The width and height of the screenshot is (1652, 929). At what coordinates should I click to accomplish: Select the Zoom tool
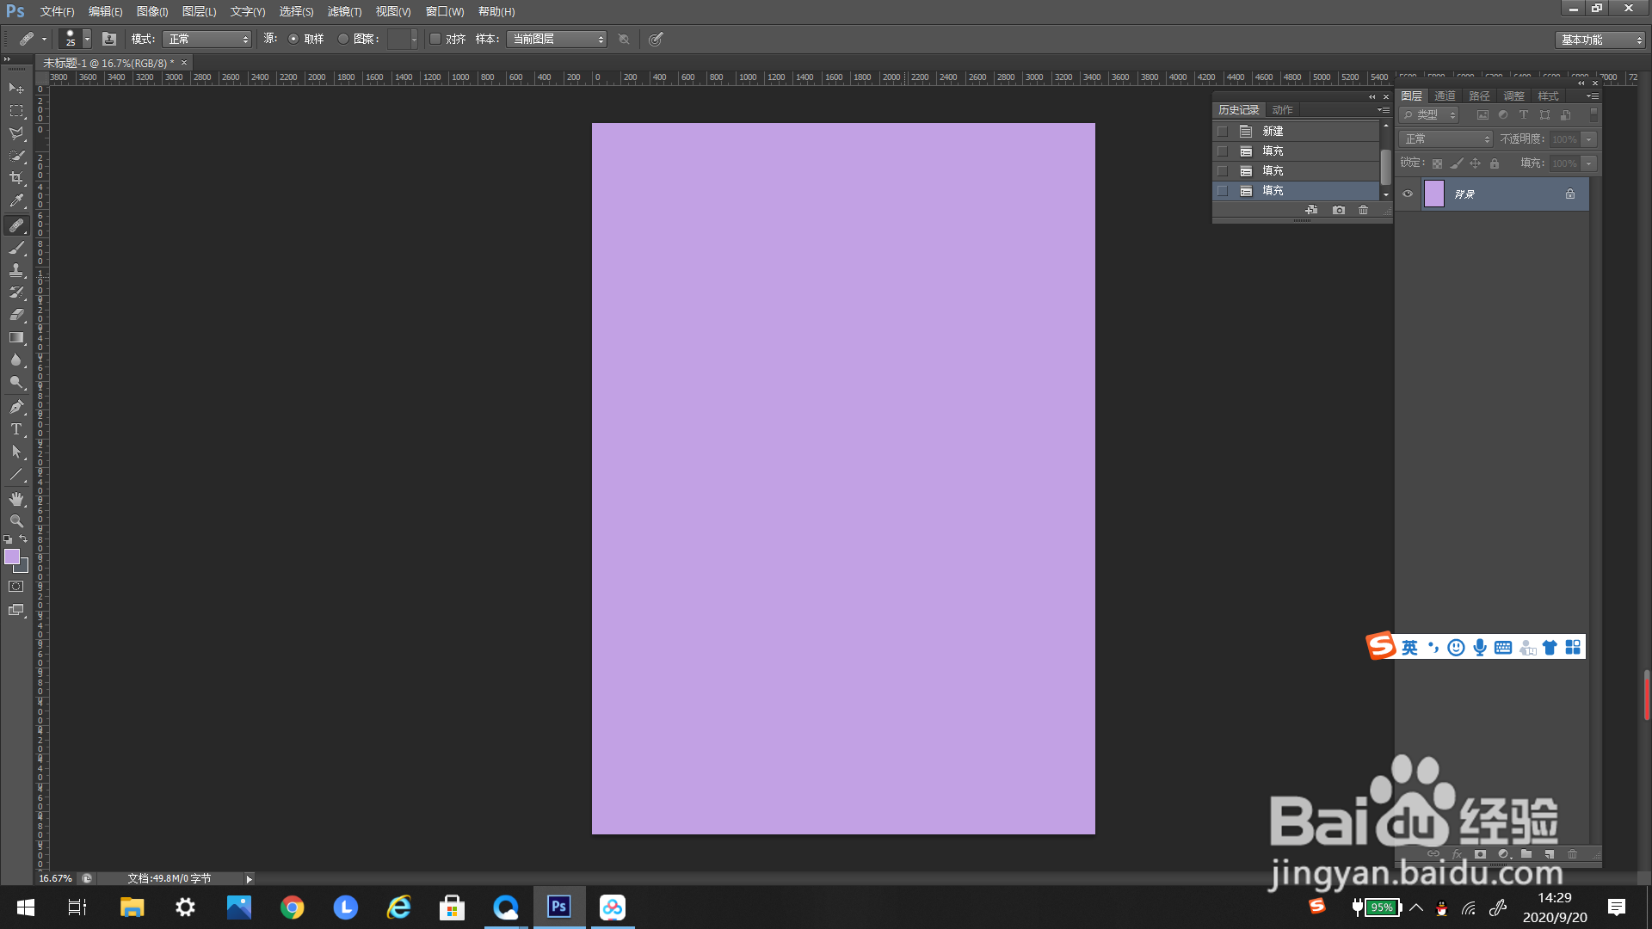point(16,521)
